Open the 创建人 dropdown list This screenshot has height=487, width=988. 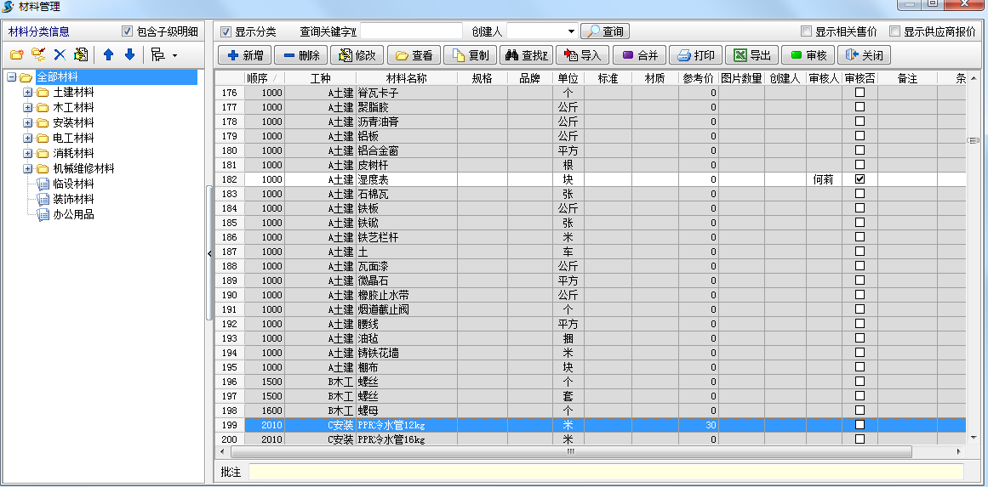pyautogui.click(x=571, y=31)
